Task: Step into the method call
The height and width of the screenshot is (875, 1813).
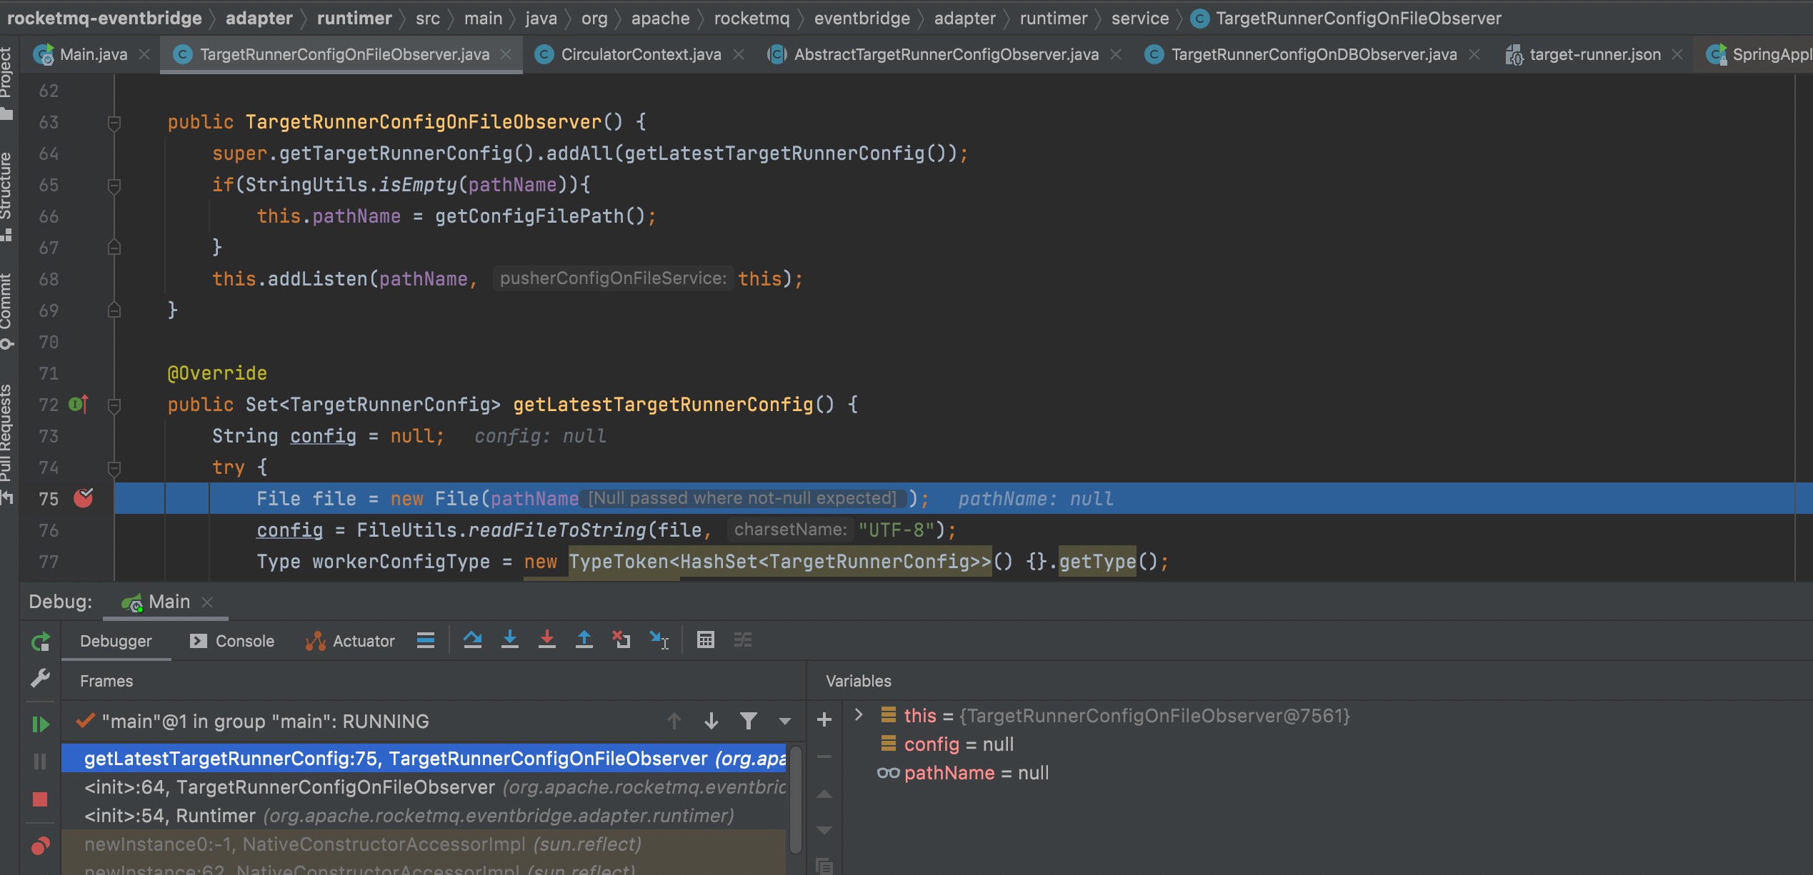Action: [x=510, y=639]
